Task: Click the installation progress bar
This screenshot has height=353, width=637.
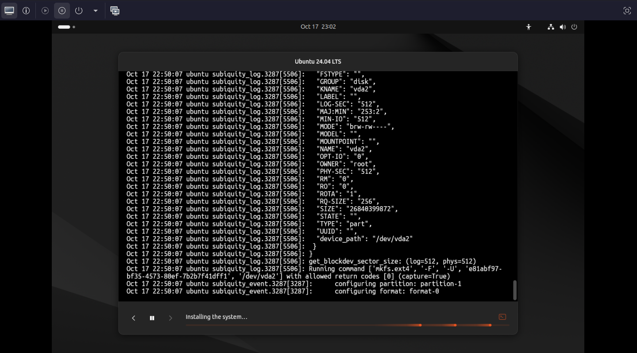Action: (x=347, y=325)
